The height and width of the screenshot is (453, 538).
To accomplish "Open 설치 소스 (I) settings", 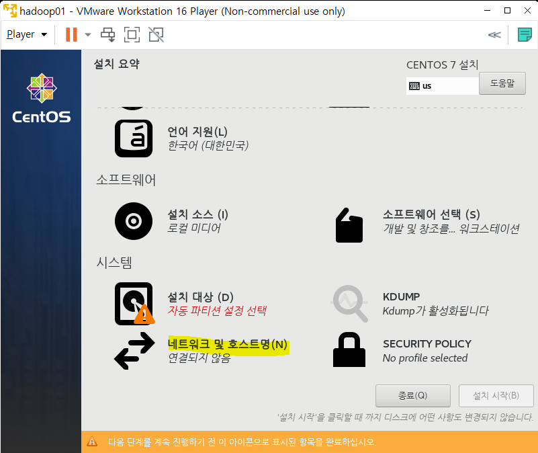I will (x=197, y=214).
